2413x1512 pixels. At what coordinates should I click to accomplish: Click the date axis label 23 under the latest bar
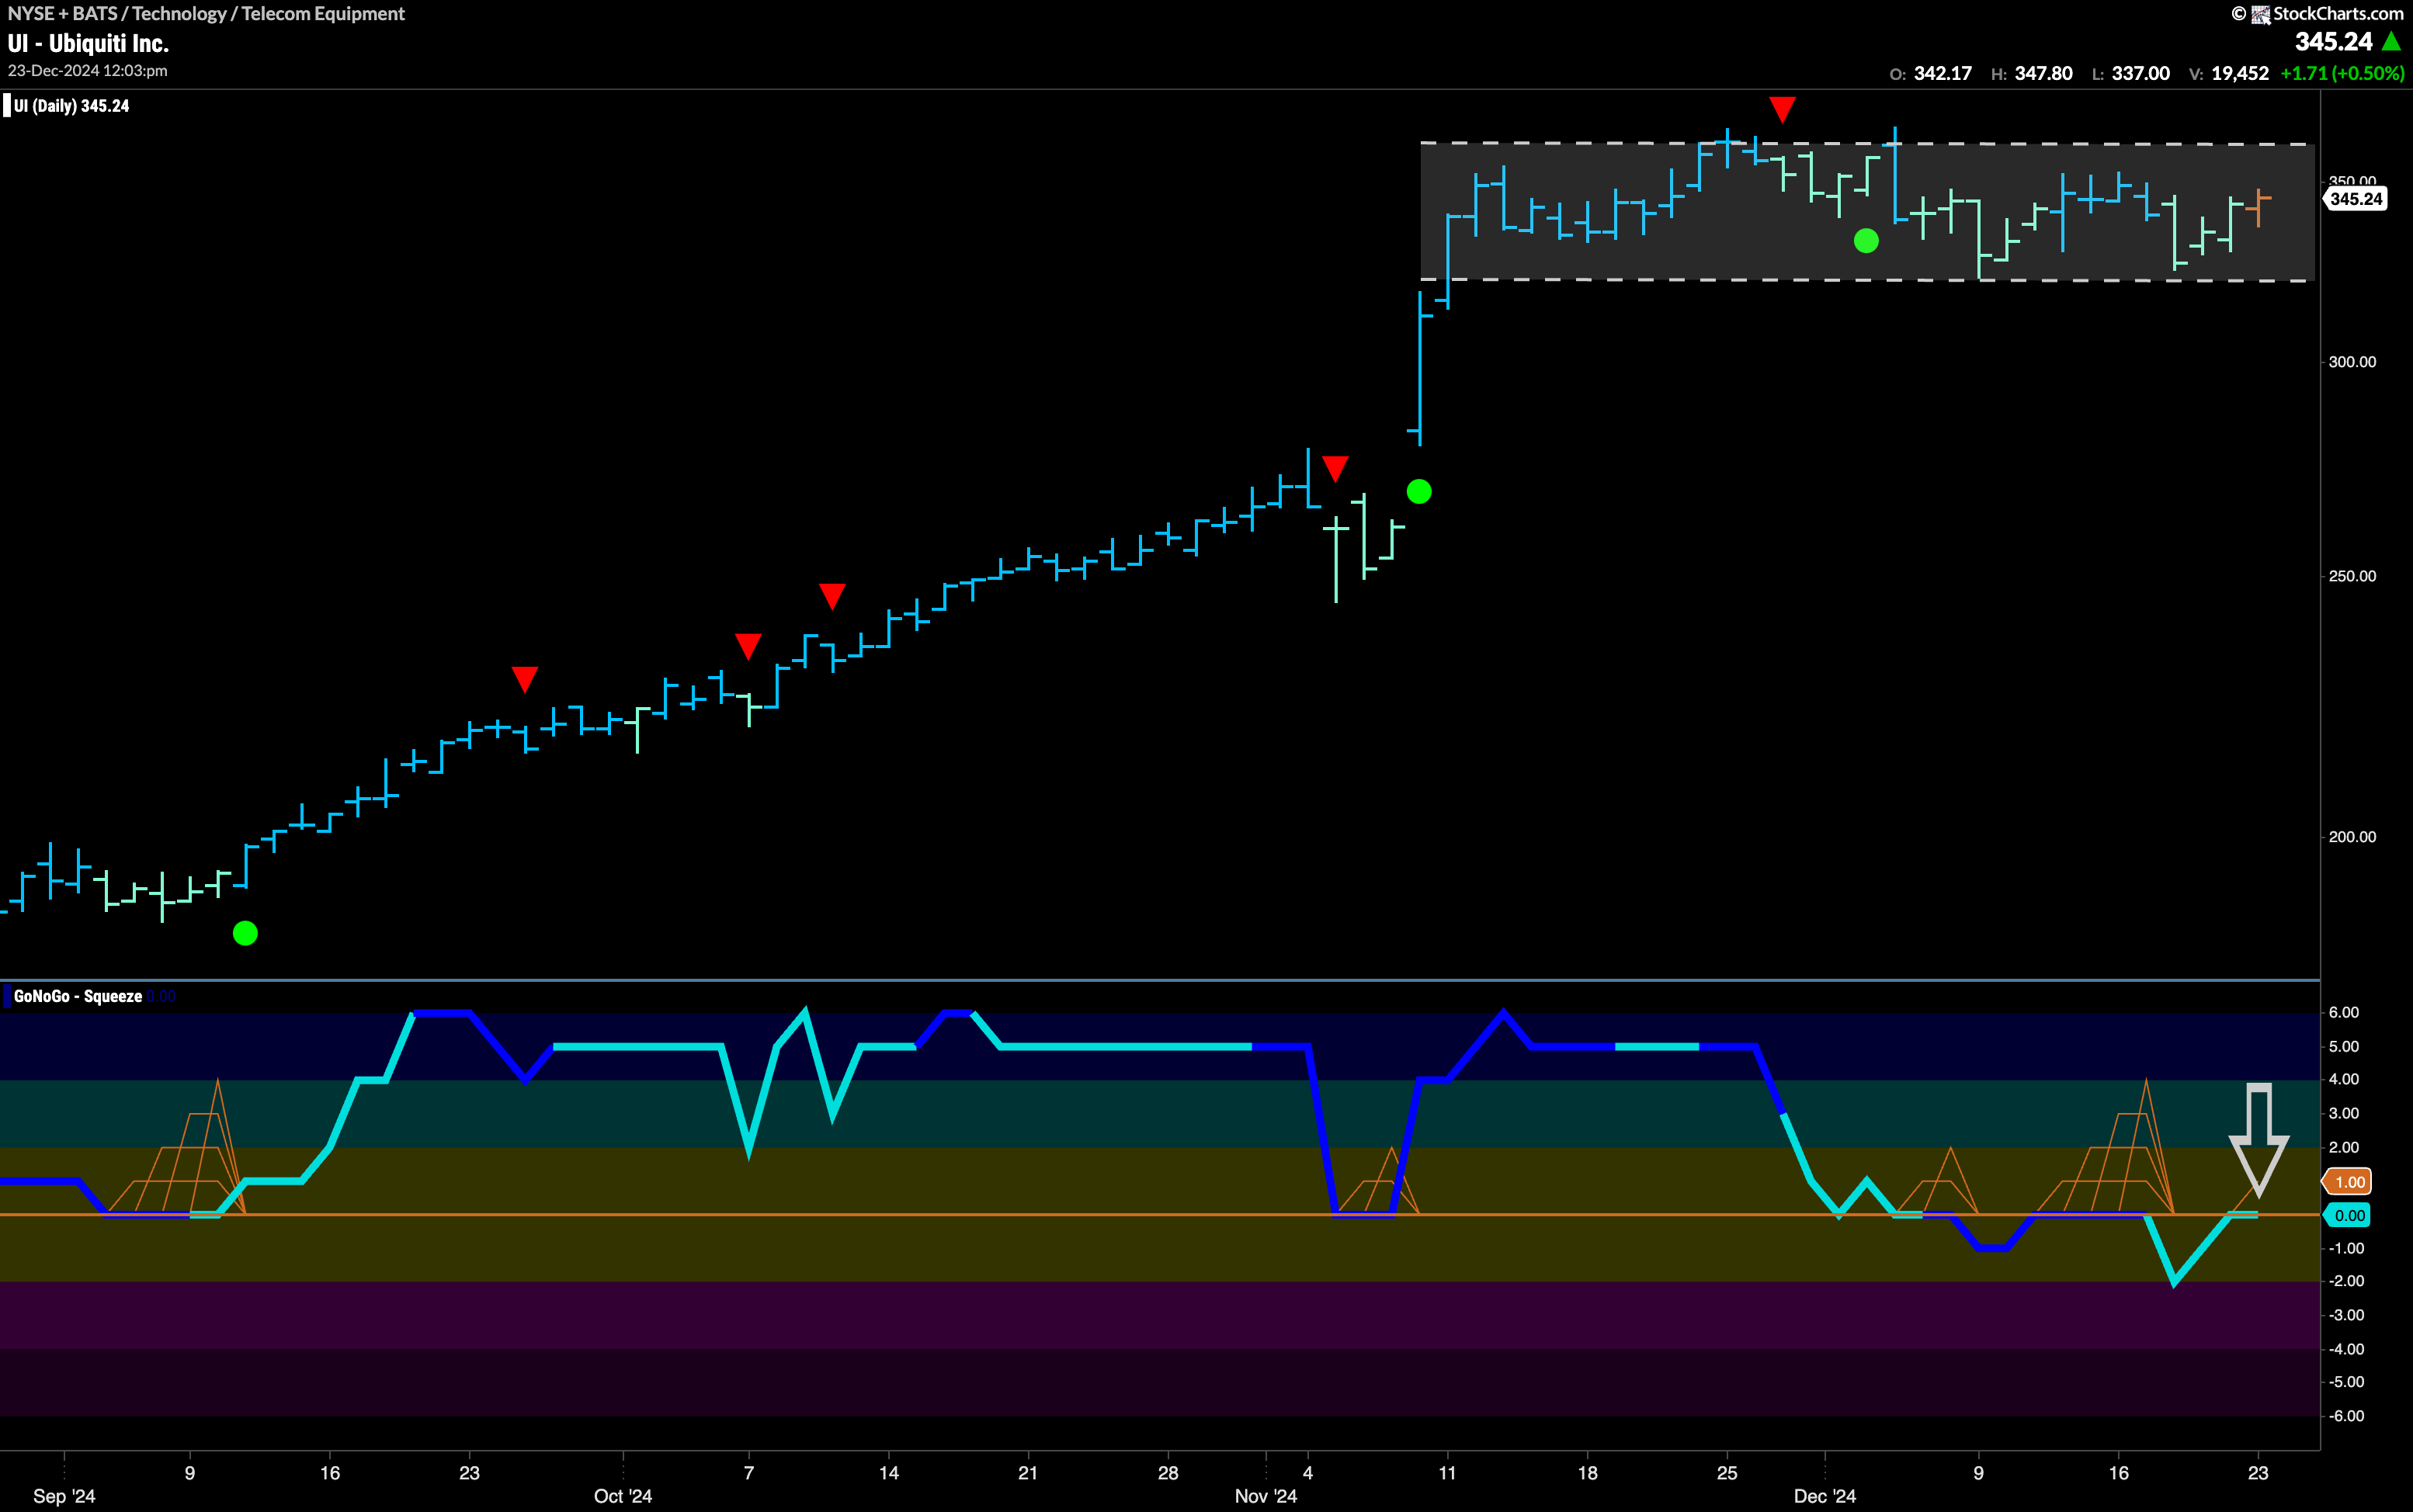pos(2258,1473)
